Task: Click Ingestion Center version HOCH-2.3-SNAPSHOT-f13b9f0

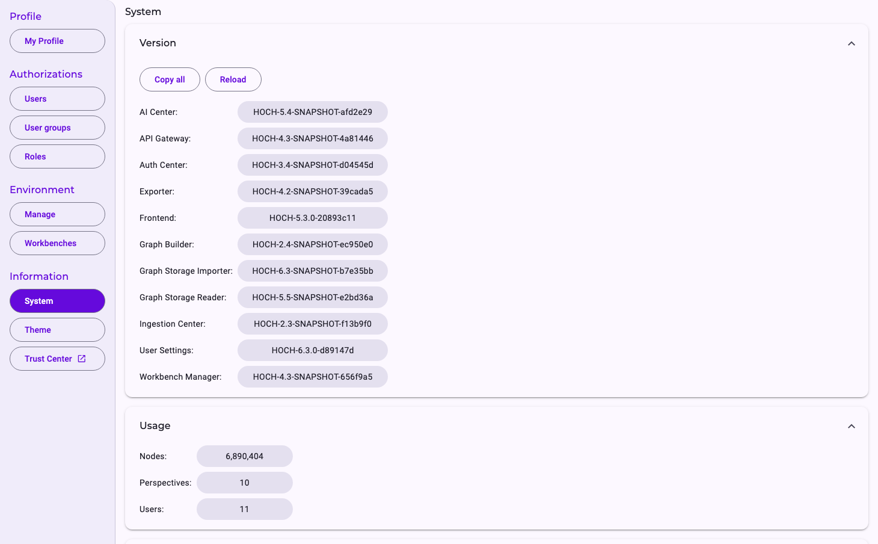Action: pos(313,324)
